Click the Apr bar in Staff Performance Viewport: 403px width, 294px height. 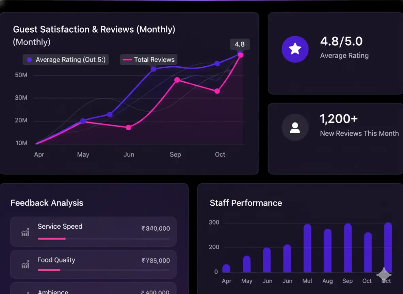coord(226,268)
